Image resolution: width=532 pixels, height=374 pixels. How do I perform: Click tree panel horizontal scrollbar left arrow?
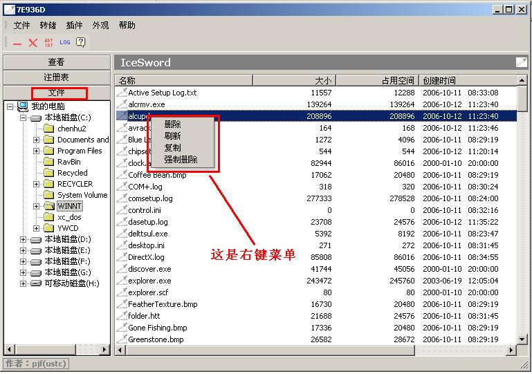pyautogui.click(x=9, y=349)
